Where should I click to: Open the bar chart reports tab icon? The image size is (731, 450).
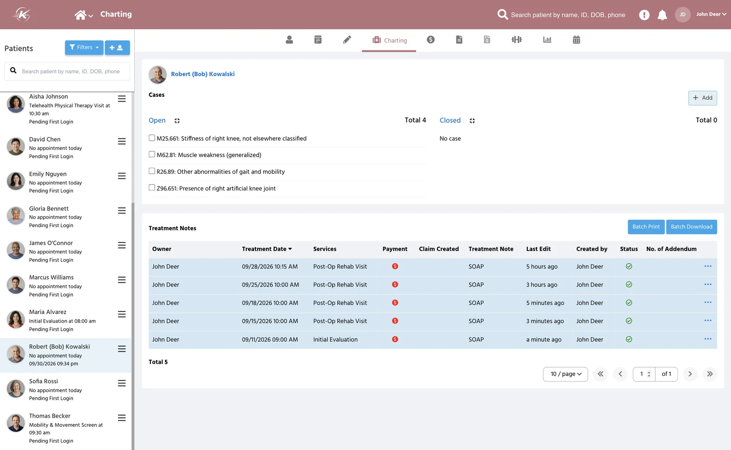tap(547, 40)
